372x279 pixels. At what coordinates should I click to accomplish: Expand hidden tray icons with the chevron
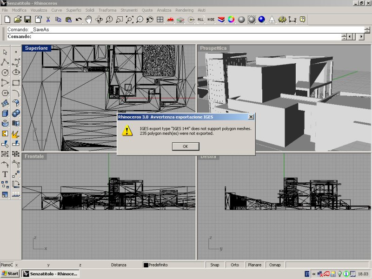[x=313, y=274]
